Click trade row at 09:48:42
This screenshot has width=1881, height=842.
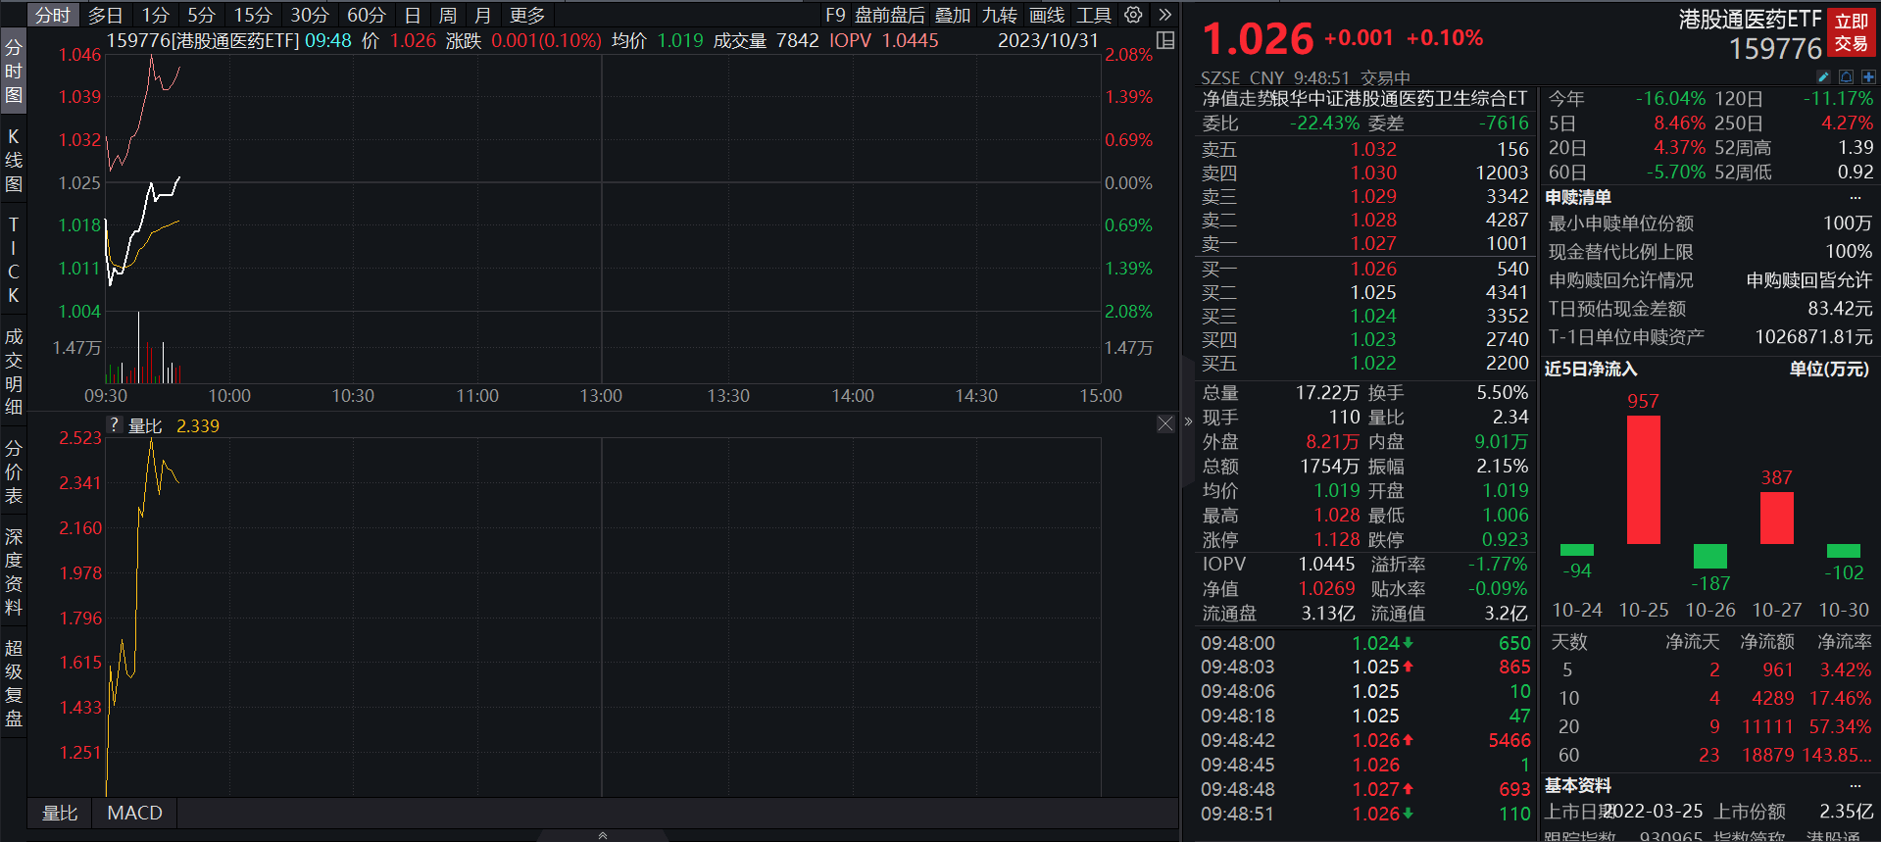pyautogui.click(x=1365, y=740)
